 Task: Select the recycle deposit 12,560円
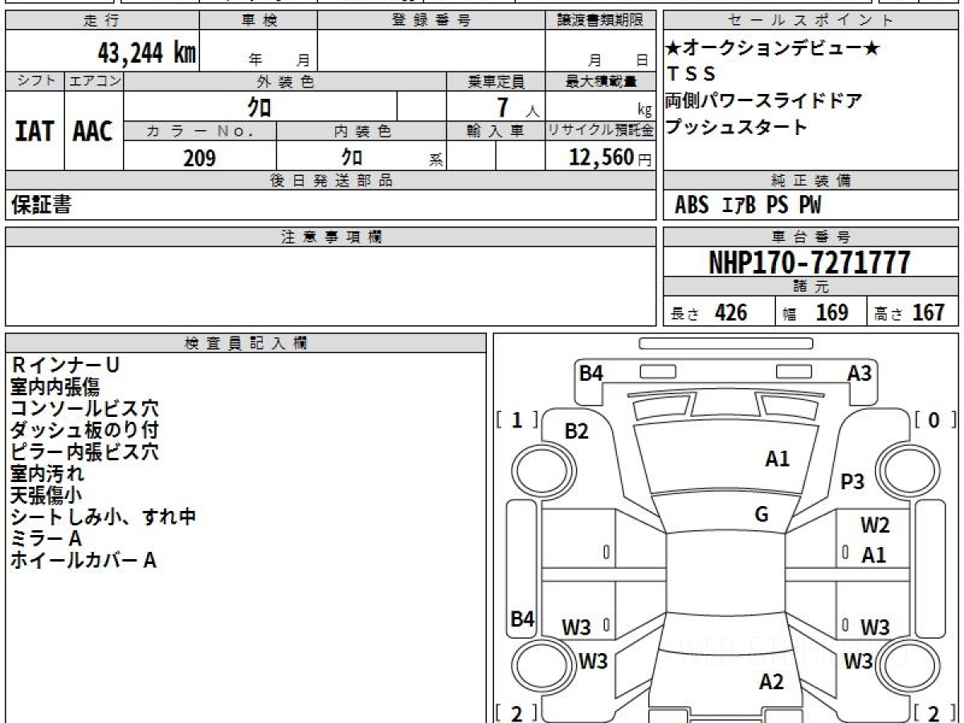[x=611, y=157]
